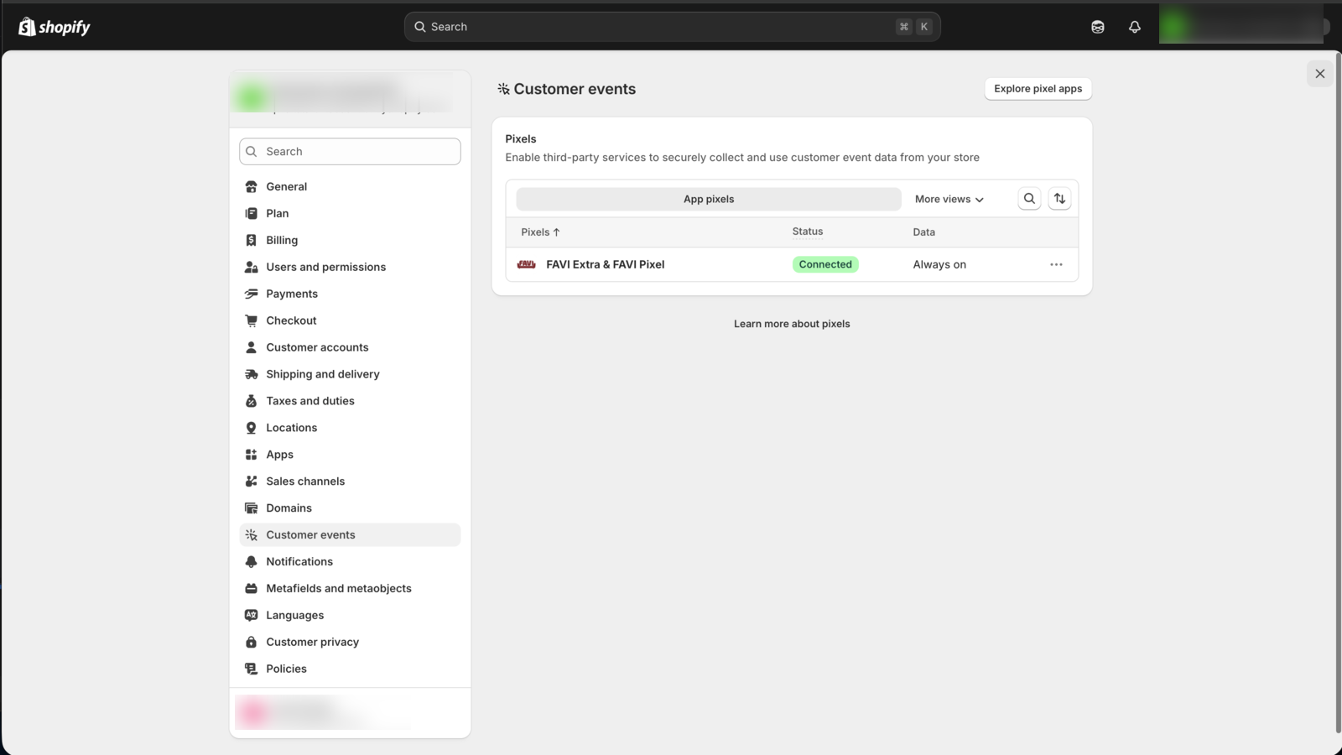Open the notifications bell in top bar

tap(1134, 27)
